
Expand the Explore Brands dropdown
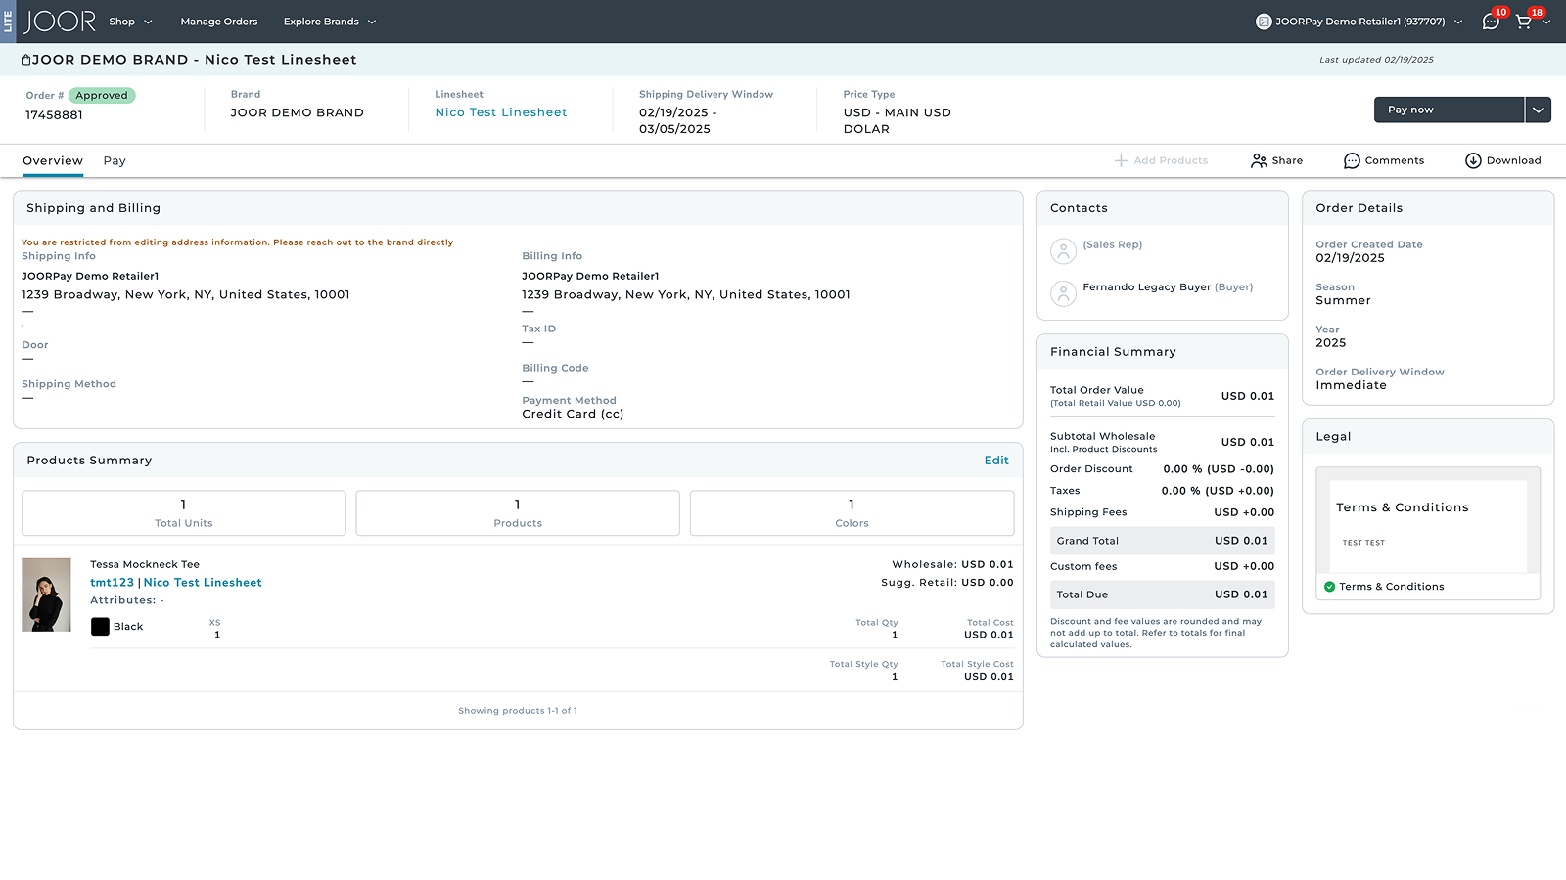tap(330, 22)
